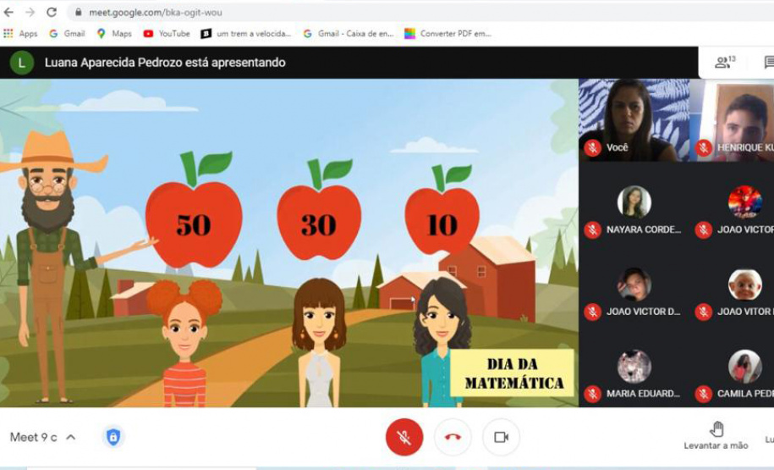Open the YouTube bookmark

(167, 34)
